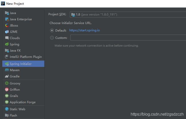Choose the Static Web globe icon
The width and height of the screenshot is (186, 119).
[x=7, y=109]
